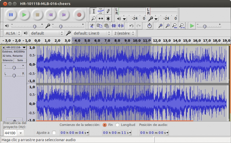Click the 'Estéreo, 44100Hz' track info text

pos(13,51)
